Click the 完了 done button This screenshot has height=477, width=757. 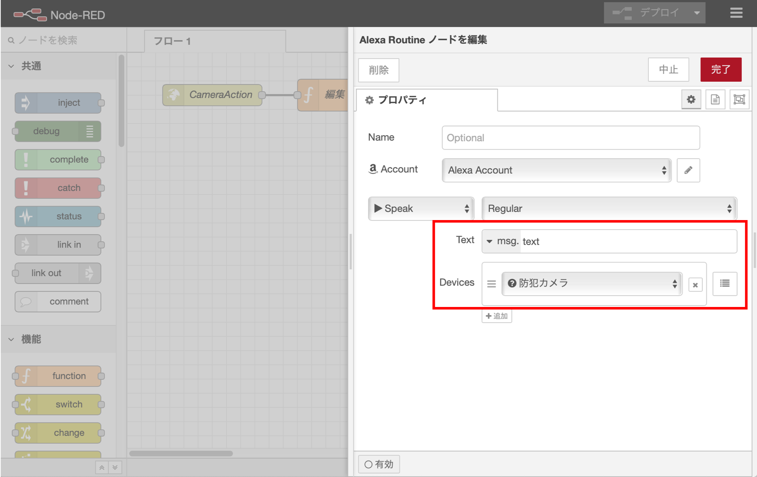coord(721,70)
